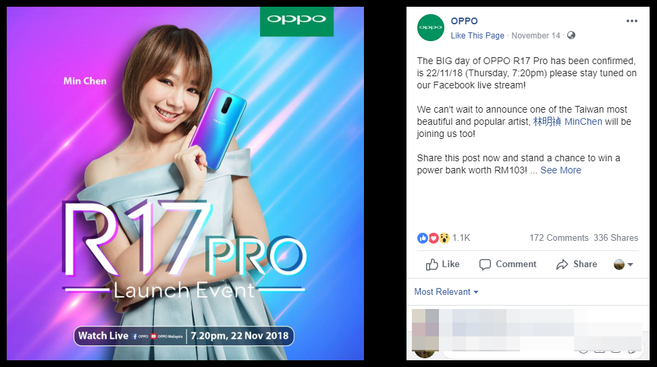
Task: Click the OPPO page profile picture
Action: 430,28
